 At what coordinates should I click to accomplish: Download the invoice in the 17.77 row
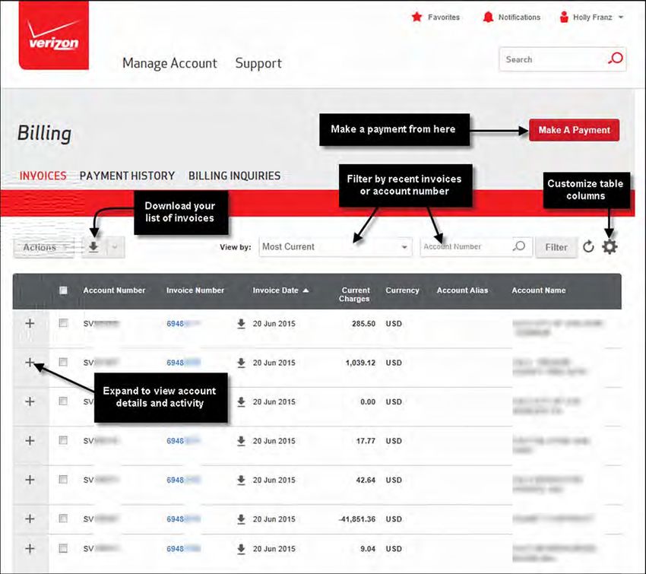(242, 441)
